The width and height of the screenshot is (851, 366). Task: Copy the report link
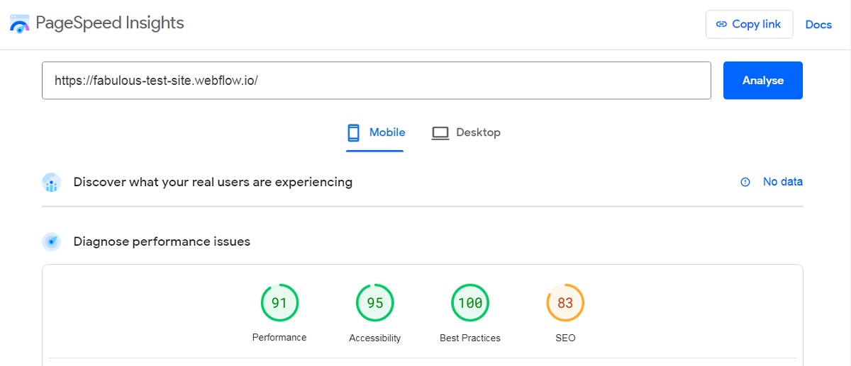point(749,24)
